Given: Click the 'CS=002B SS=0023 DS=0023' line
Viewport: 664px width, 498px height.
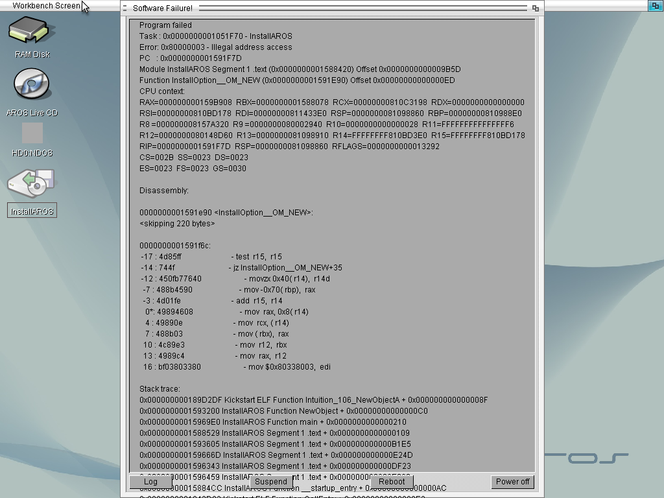Looking at the screenshot, I should click(x=193, y=157).
